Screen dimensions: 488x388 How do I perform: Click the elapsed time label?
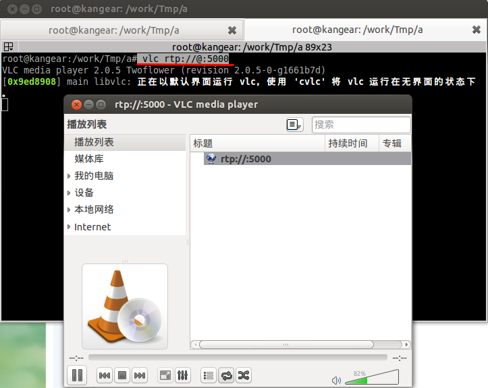76,358
